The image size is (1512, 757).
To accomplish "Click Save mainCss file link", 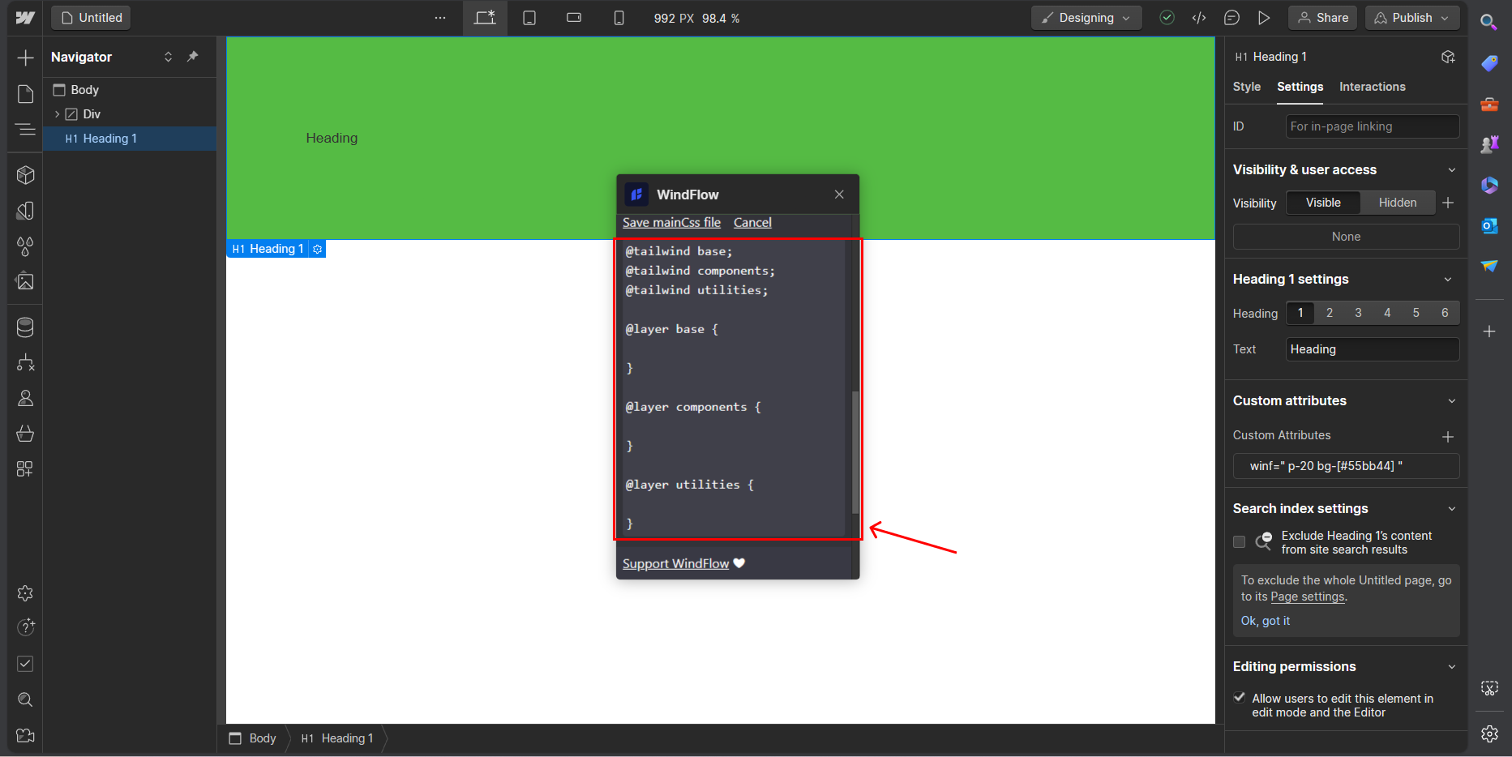I will [671, 223].
